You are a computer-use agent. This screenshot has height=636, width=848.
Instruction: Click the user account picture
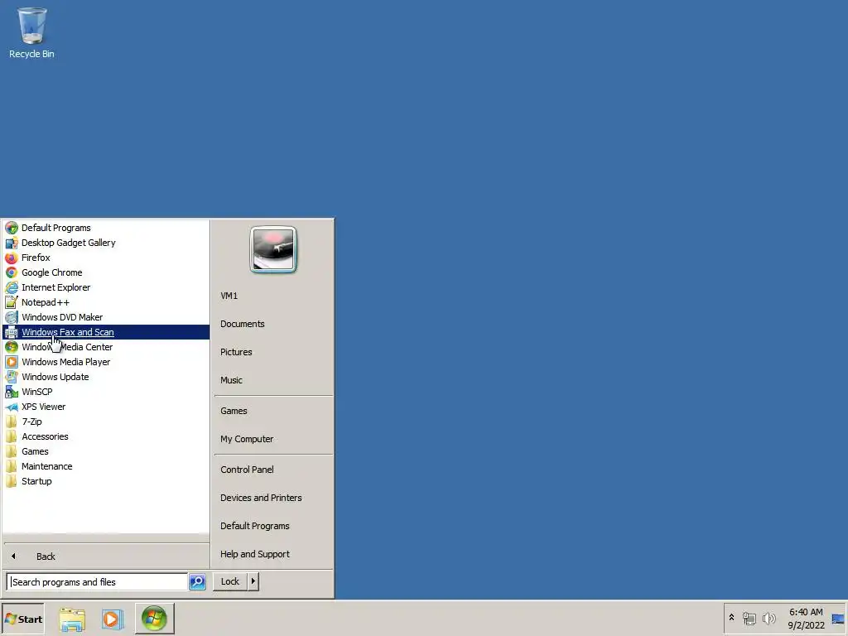click(273, 249)
